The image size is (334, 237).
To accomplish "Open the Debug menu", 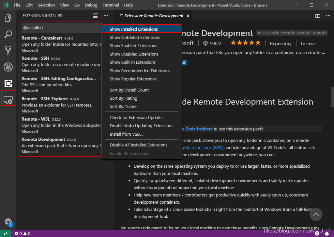I will click(x=91, y=5).
